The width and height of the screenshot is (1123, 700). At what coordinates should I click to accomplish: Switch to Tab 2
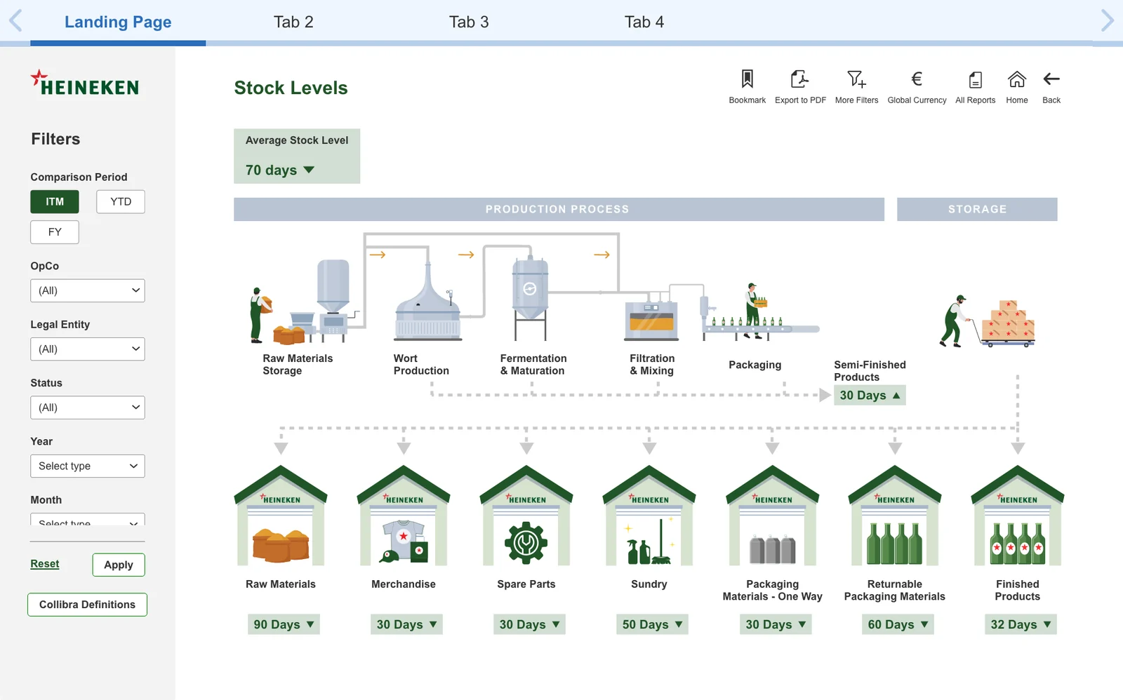pyautogui.click(x=293, y=22)
